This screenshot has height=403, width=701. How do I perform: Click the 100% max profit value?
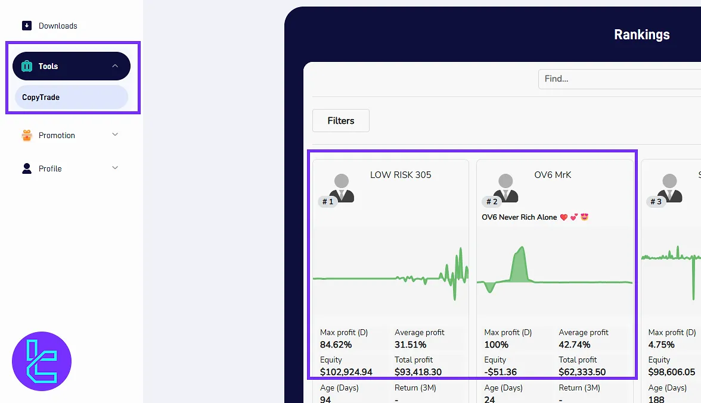[496, 345]
